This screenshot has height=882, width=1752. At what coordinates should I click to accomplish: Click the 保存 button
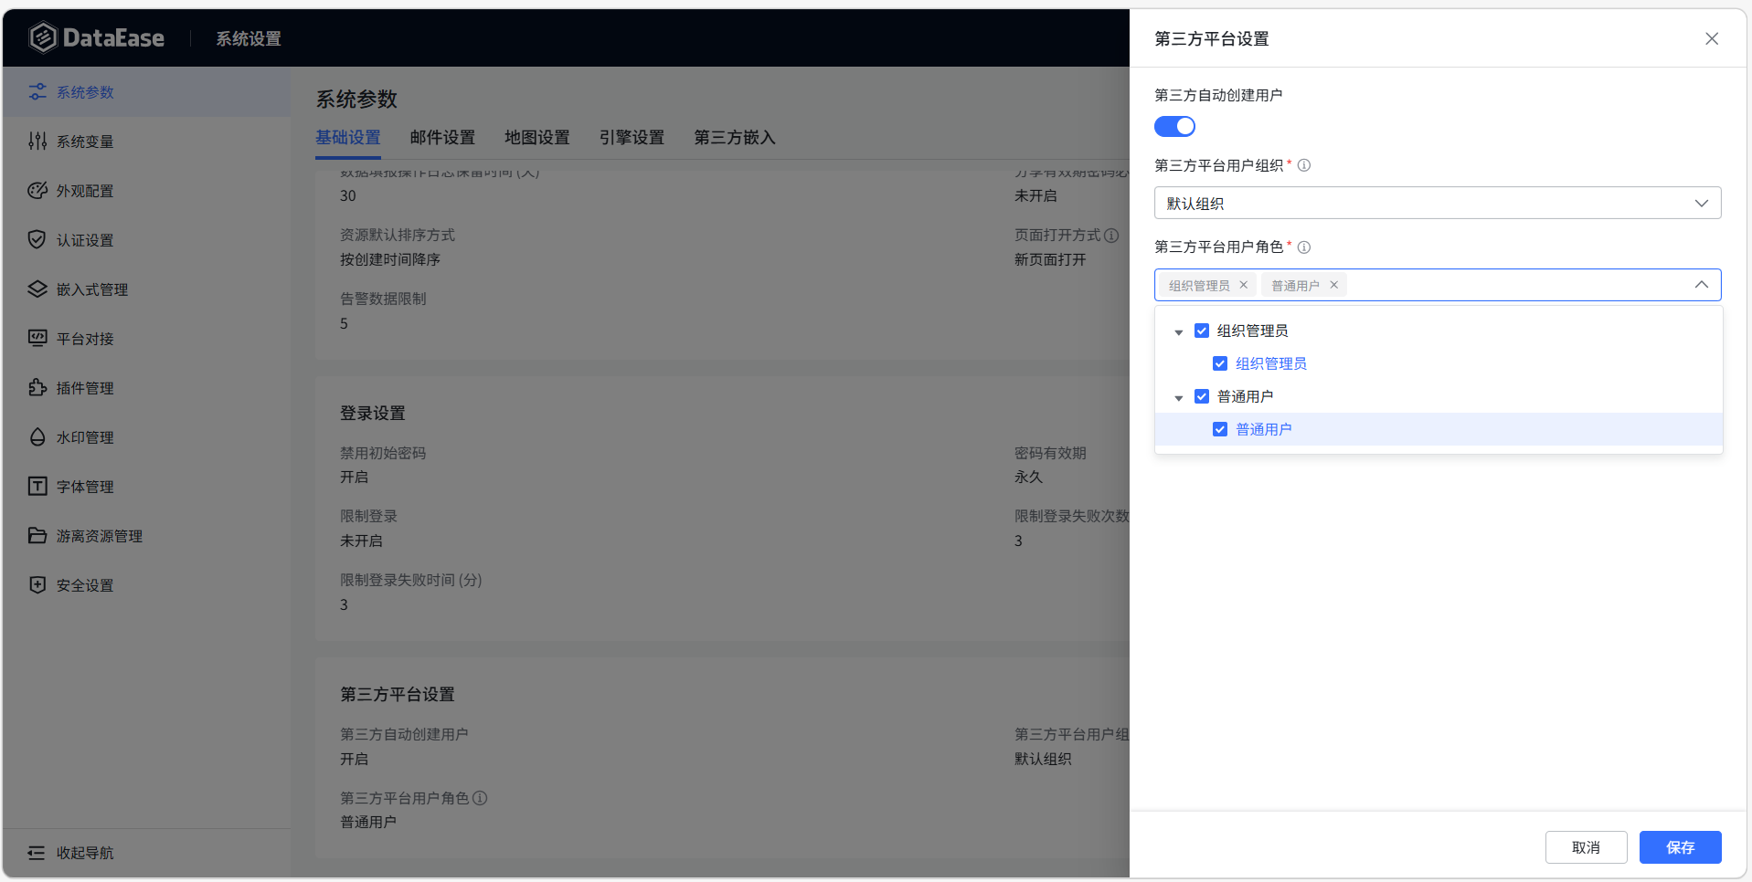point(1680,847)
